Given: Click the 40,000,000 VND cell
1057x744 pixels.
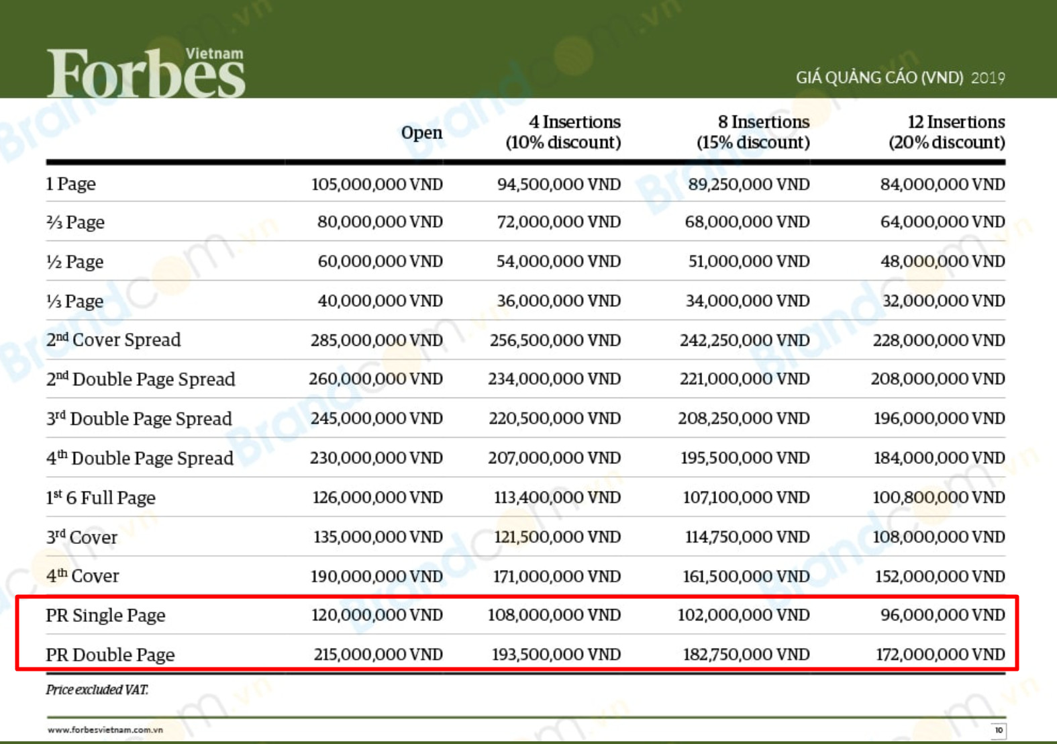Looking at the screenshot, I should click(380, 301).
